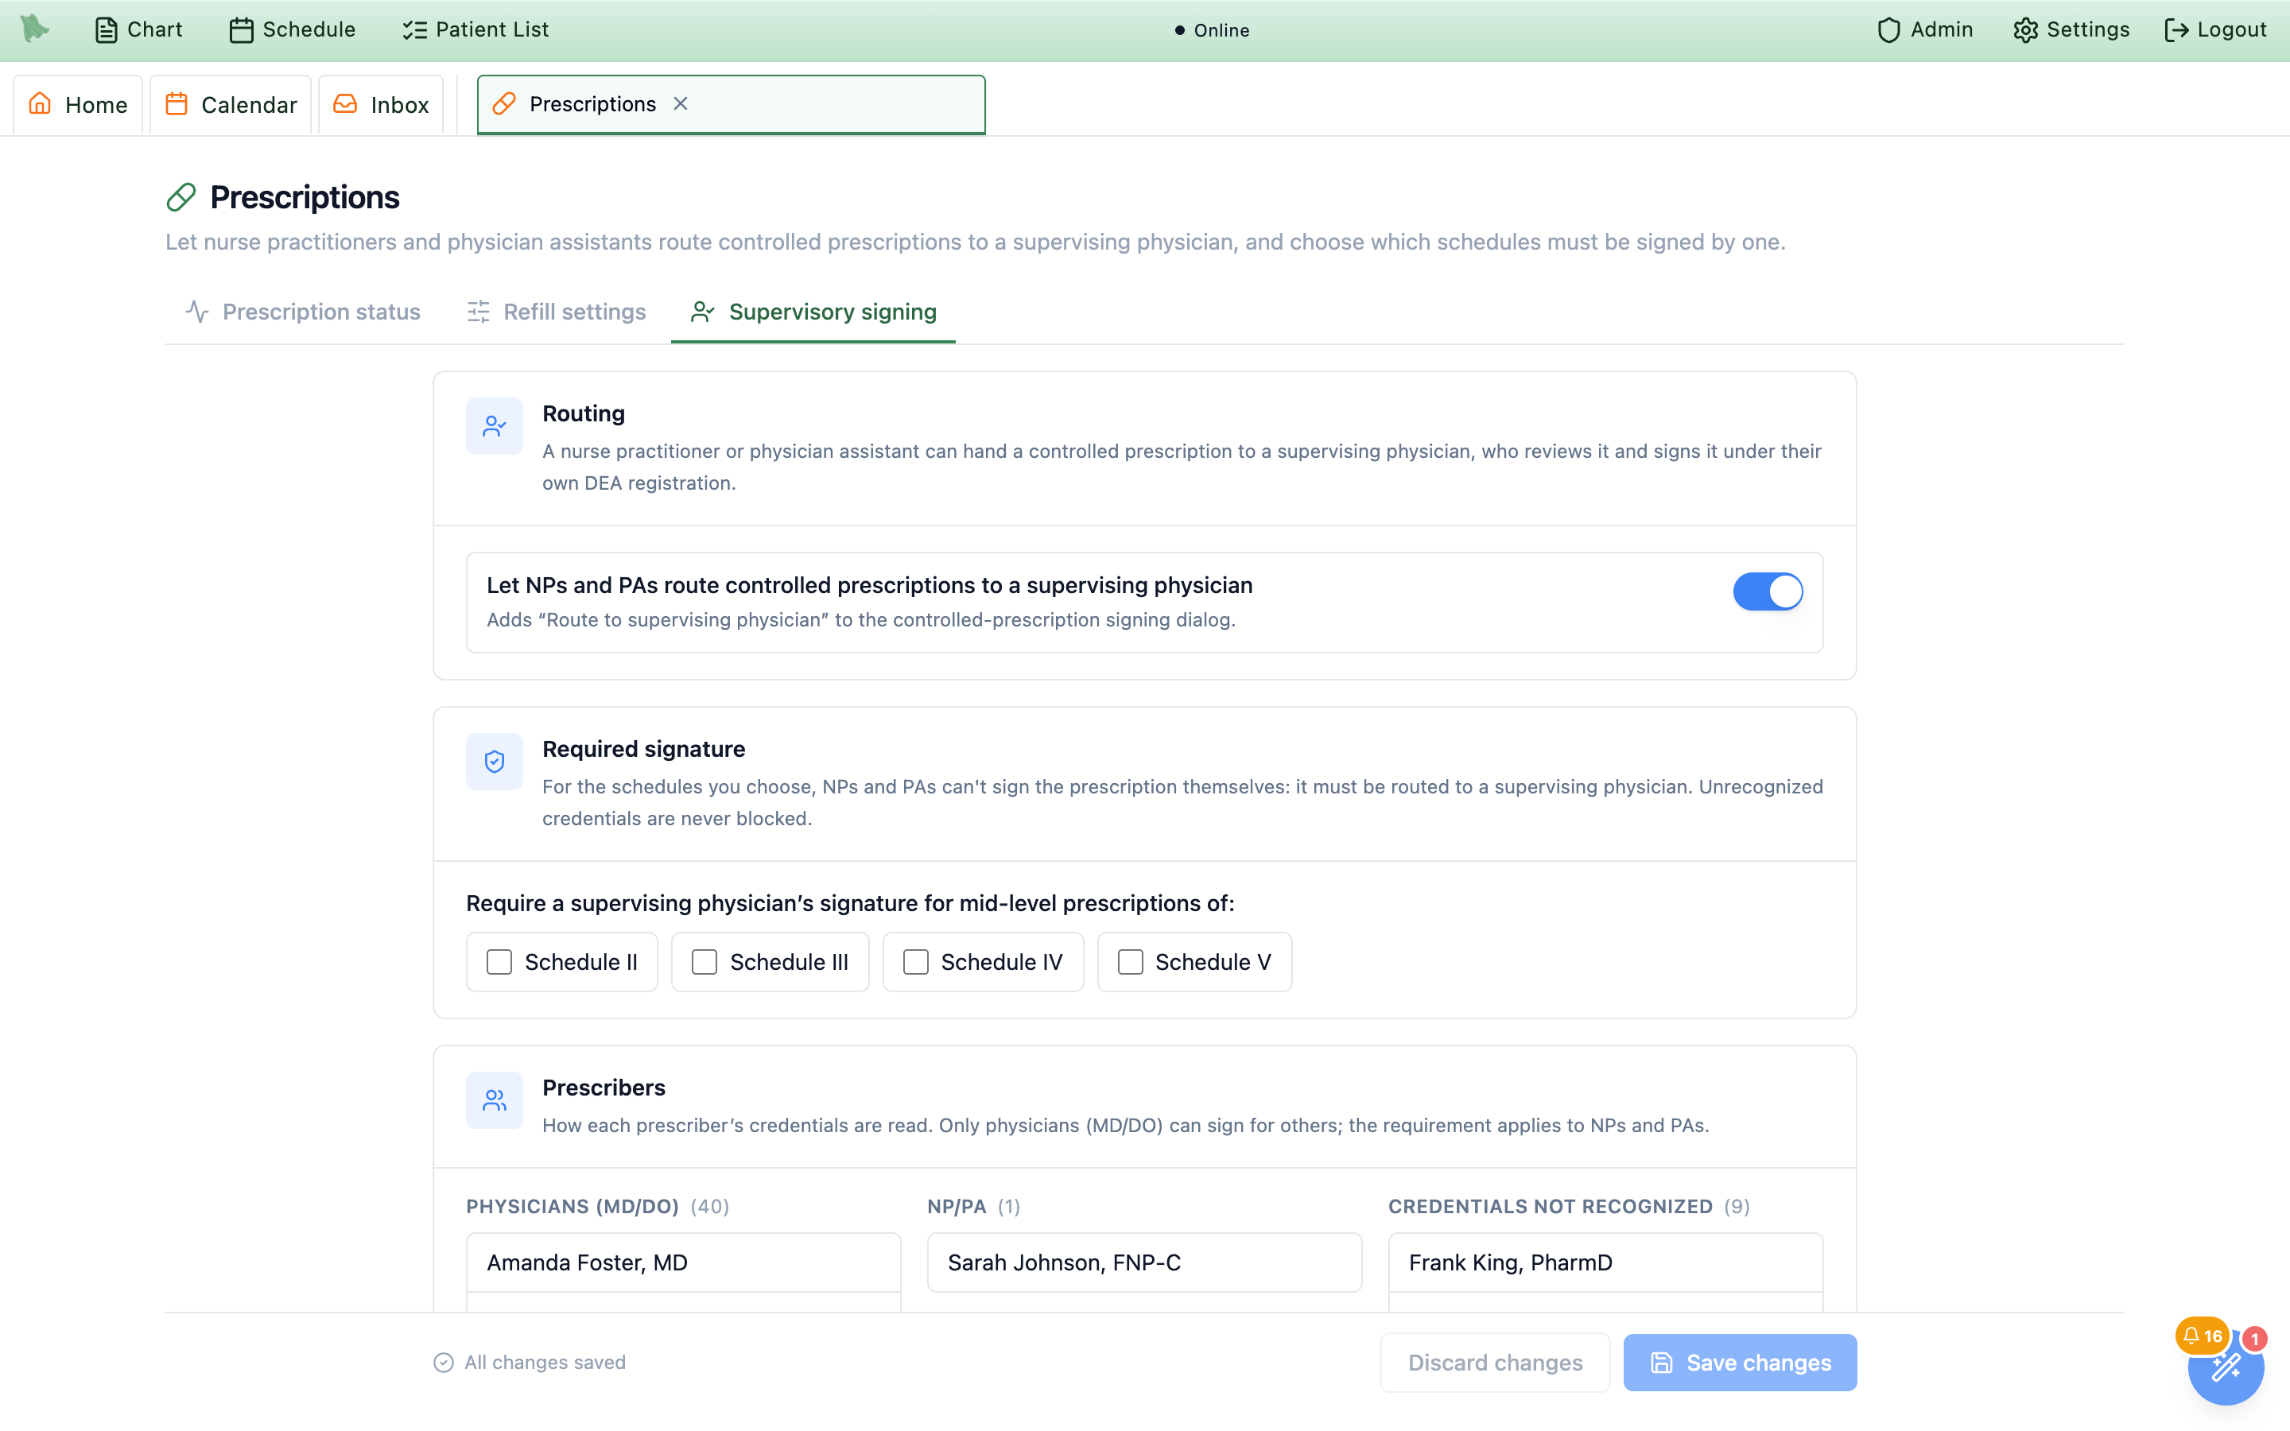The height and width of the screenshot is (1431, 2290).
Task: Open the Chart document icon
Action: click(106, 30)
